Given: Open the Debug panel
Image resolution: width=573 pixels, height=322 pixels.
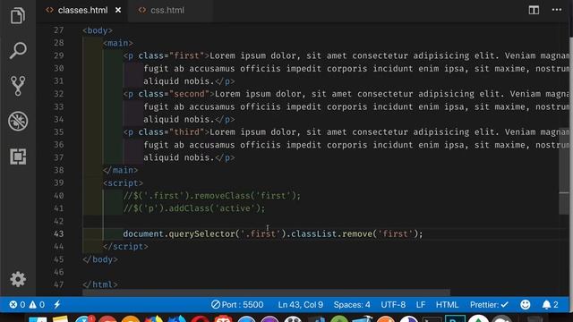Looking at the screenshot, I should tap(18, 122).
